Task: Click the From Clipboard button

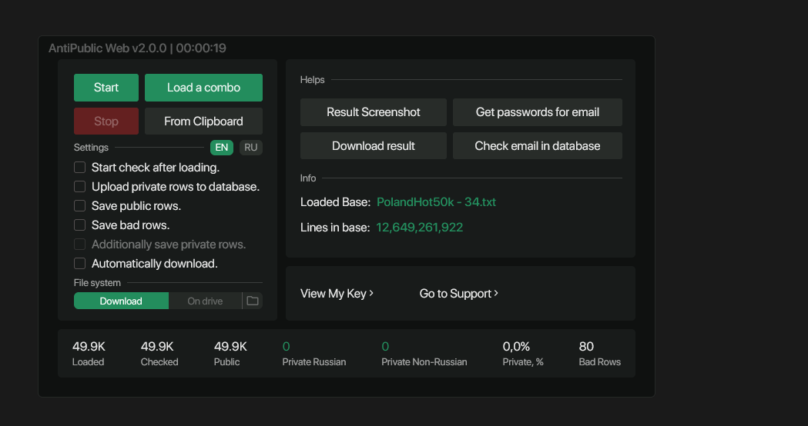Action: (203, 121)
